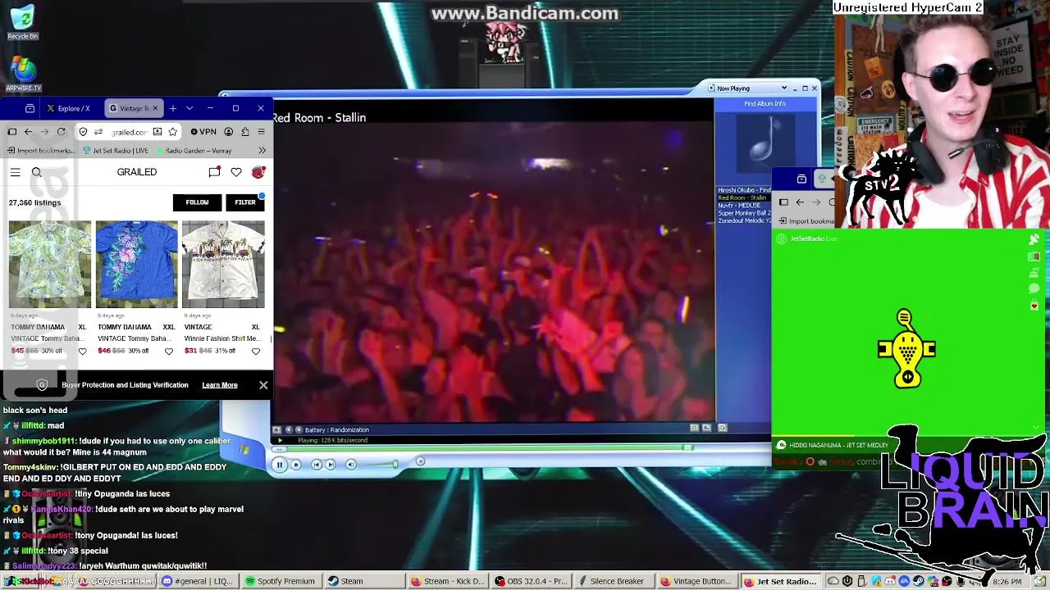Open Firefox tab overview icon
This screenshot has width=1050, height=590.
click(30, 108)
